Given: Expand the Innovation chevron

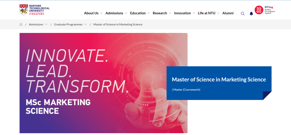Looking at the screenshot, I should click(x=194, y=13).
